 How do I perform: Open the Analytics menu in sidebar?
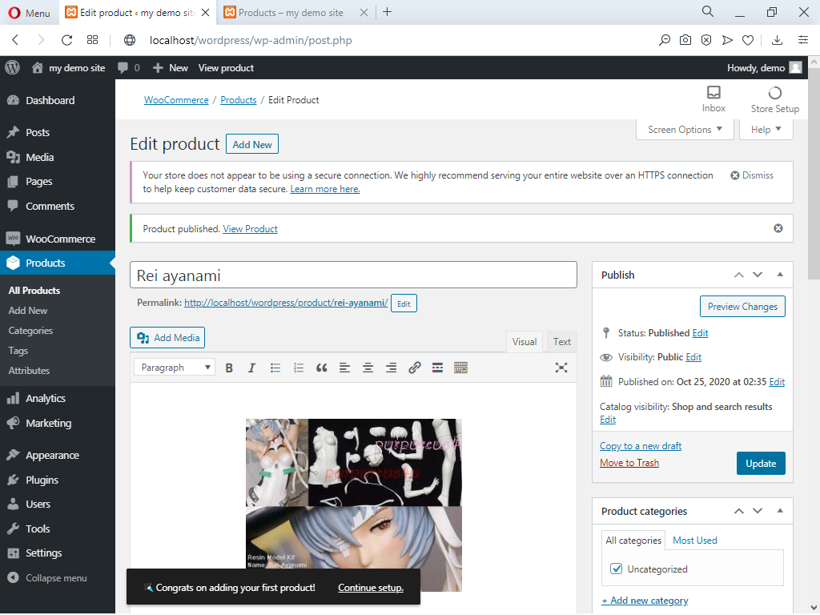point(46,399)
